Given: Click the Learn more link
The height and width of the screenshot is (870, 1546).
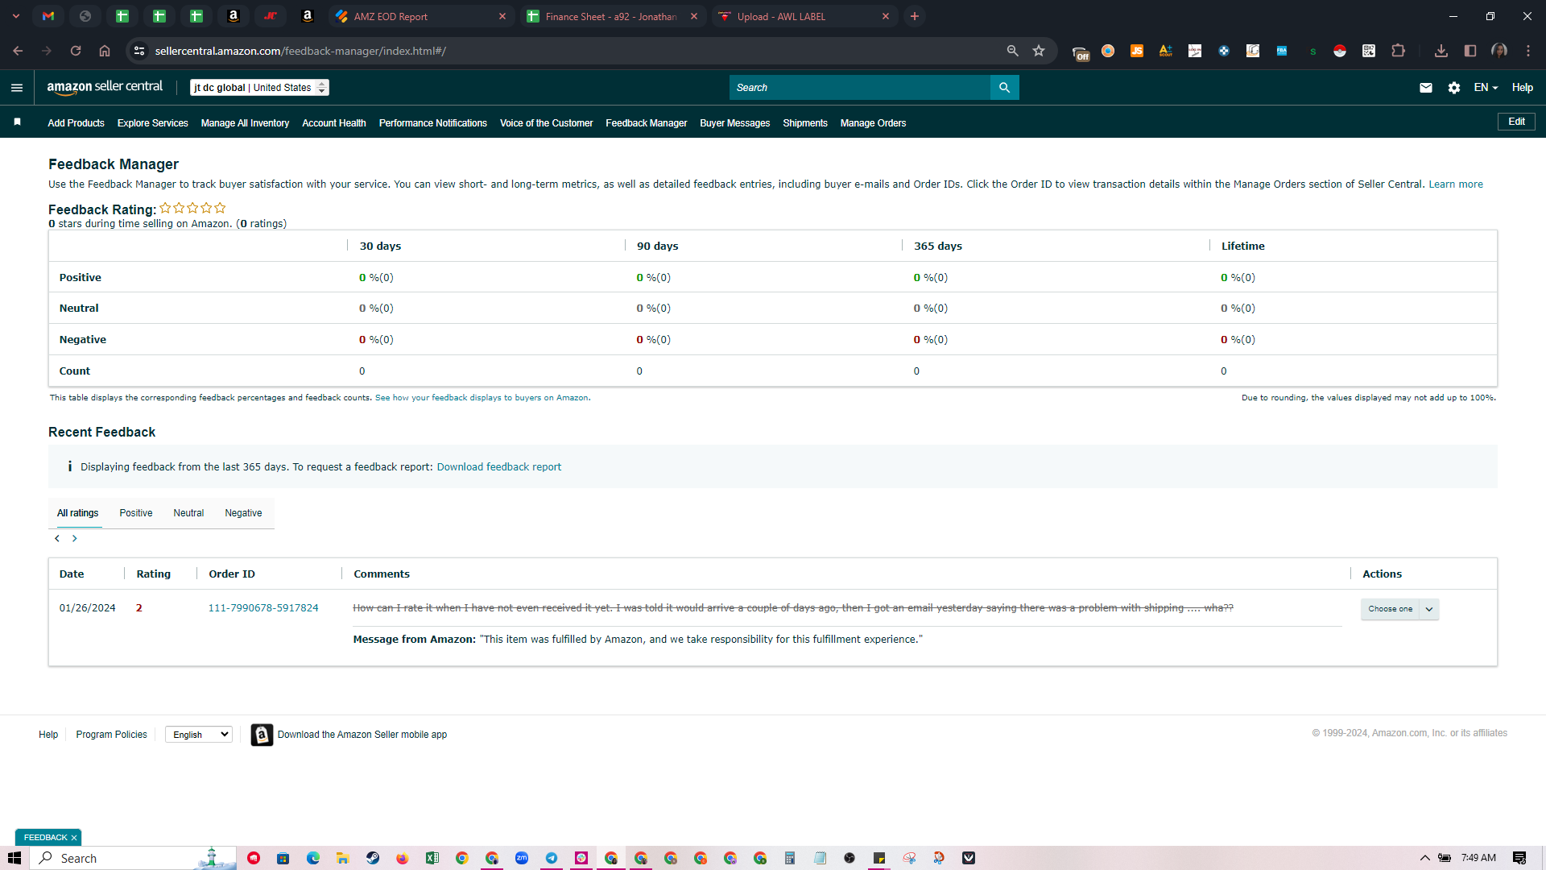Looking at the screenshot, I should tap(1456, 184).
